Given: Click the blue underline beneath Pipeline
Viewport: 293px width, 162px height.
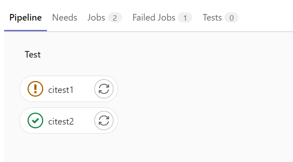Looking at the screenshot, I should (26, 30).
